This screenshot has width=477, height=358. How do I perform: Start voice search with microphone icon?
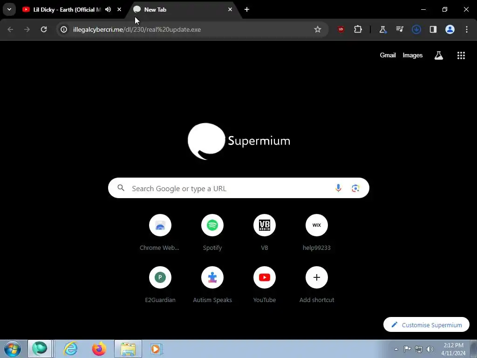tap(338, 188)
